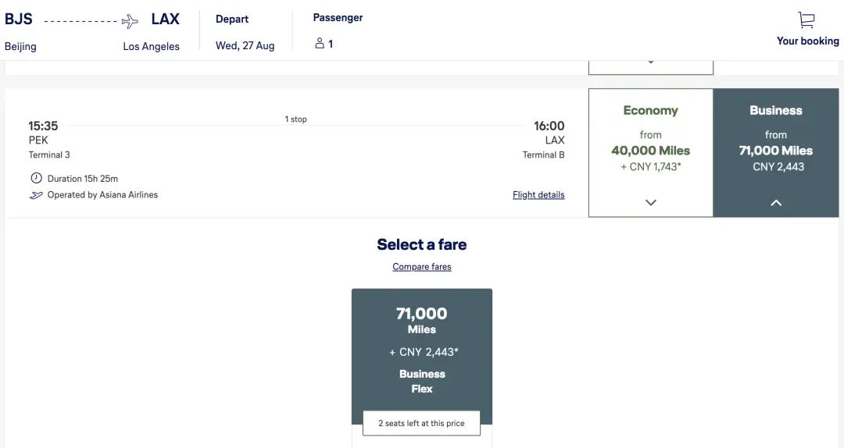Image resolution: width=844 pixels, height=448 pixels.
Task: Click the BJS Beijing origin code
Action: click(x=19, y=20)
